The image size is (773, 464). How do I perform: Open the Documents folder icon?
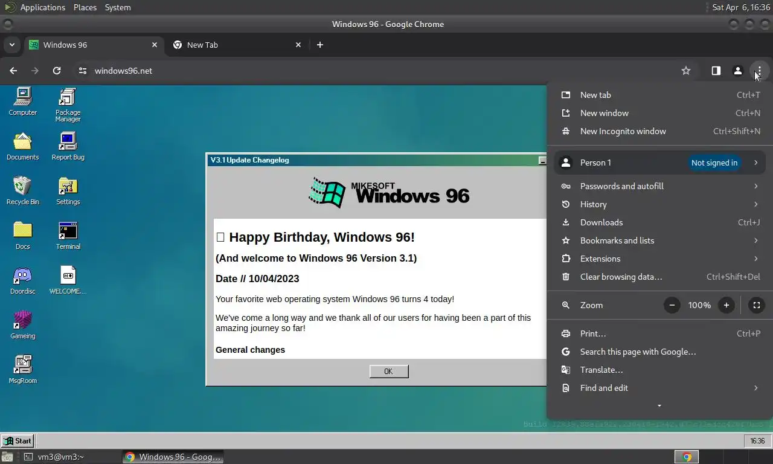point(23,146)
